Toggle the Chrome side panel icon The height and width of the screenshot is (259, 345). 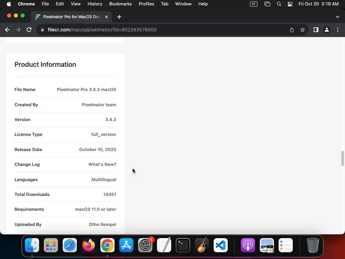[x=316, y=30]
